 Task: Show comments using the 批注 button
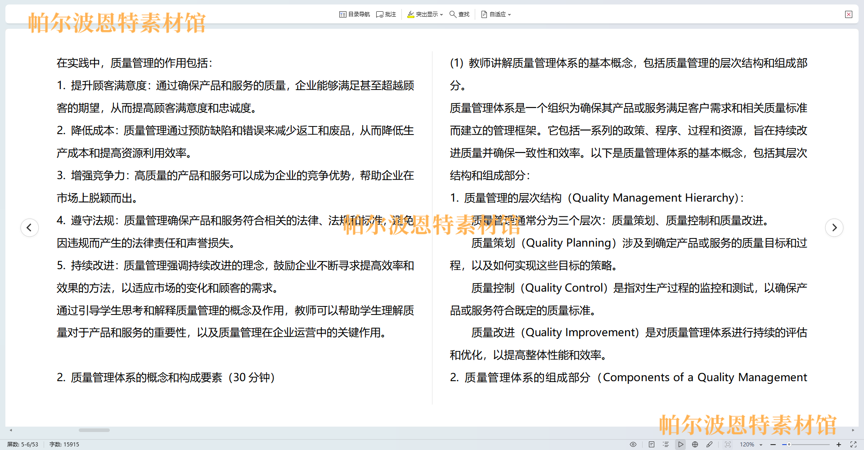pyautogui.click(x=386, y=14)
